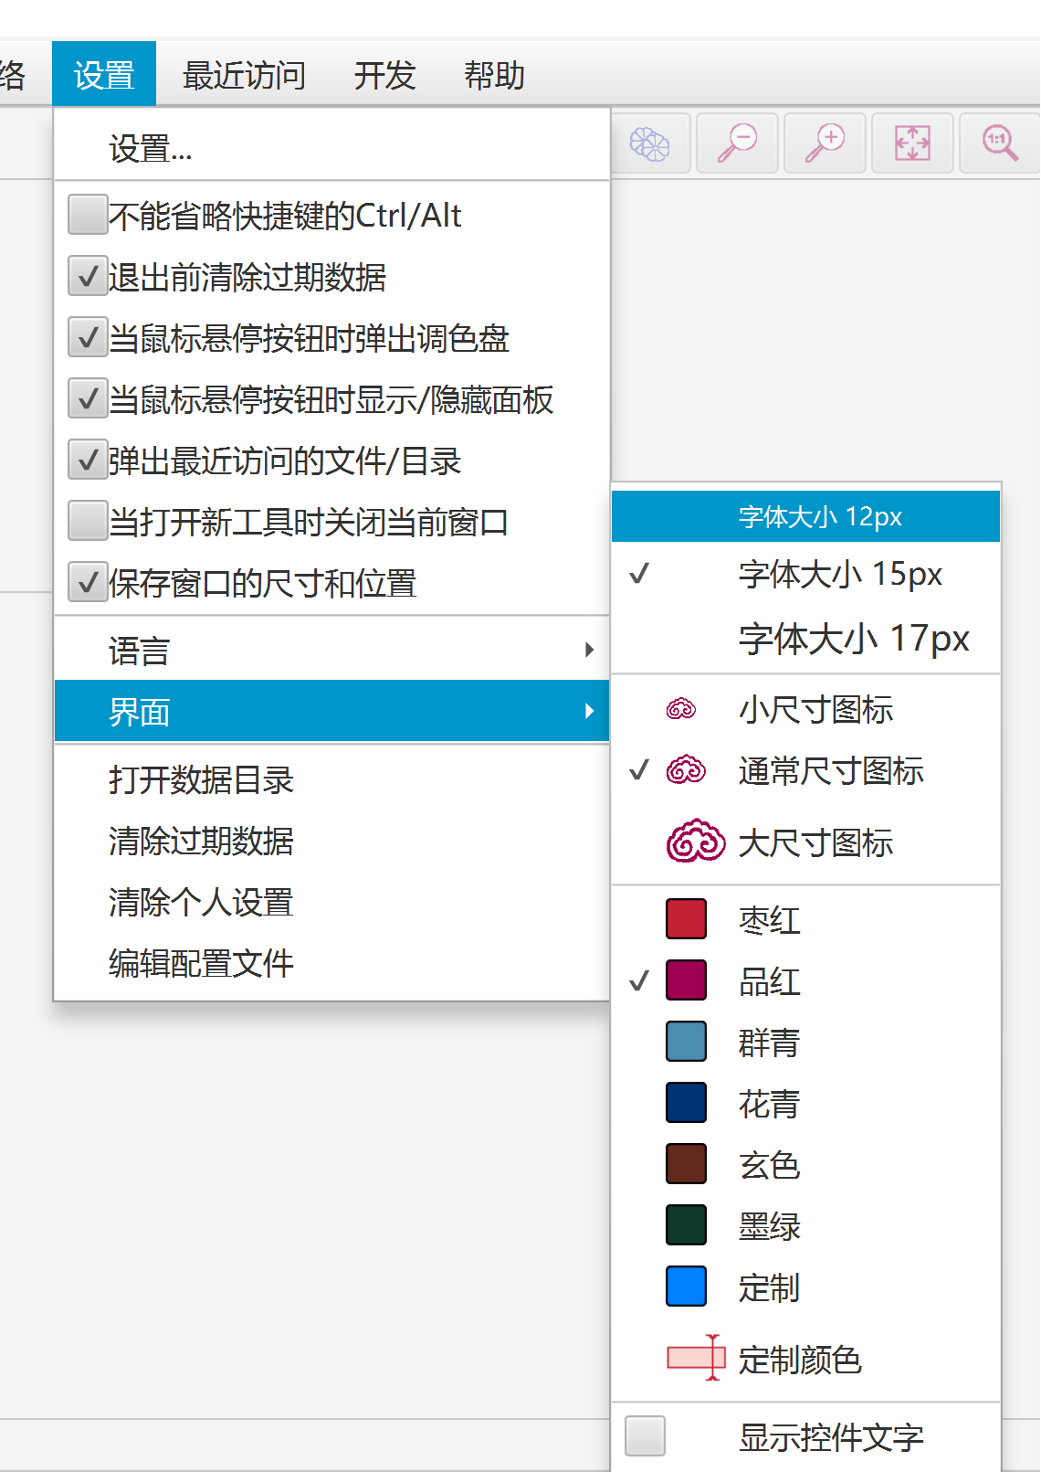Click the 1:1 actual size icon

coord(1000,143)
